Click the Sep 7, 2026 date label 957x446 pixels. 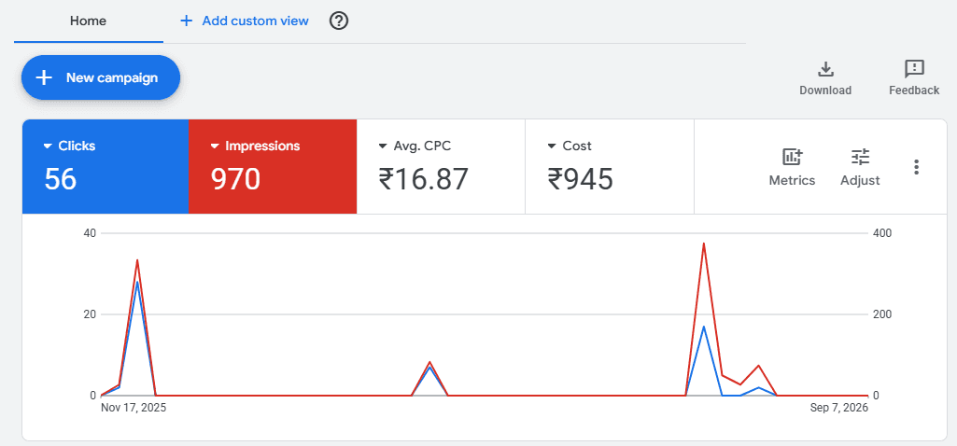[839, 408]
